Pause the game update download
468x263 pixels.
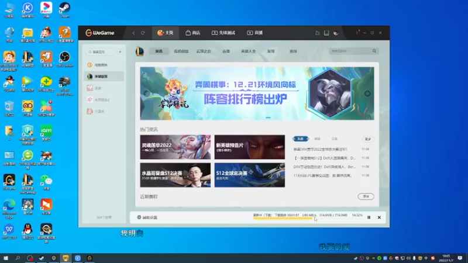pyautogui.click(x=369, y=217)
